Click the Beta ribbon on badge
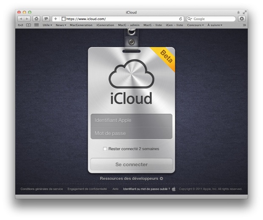 coord(165,57)
